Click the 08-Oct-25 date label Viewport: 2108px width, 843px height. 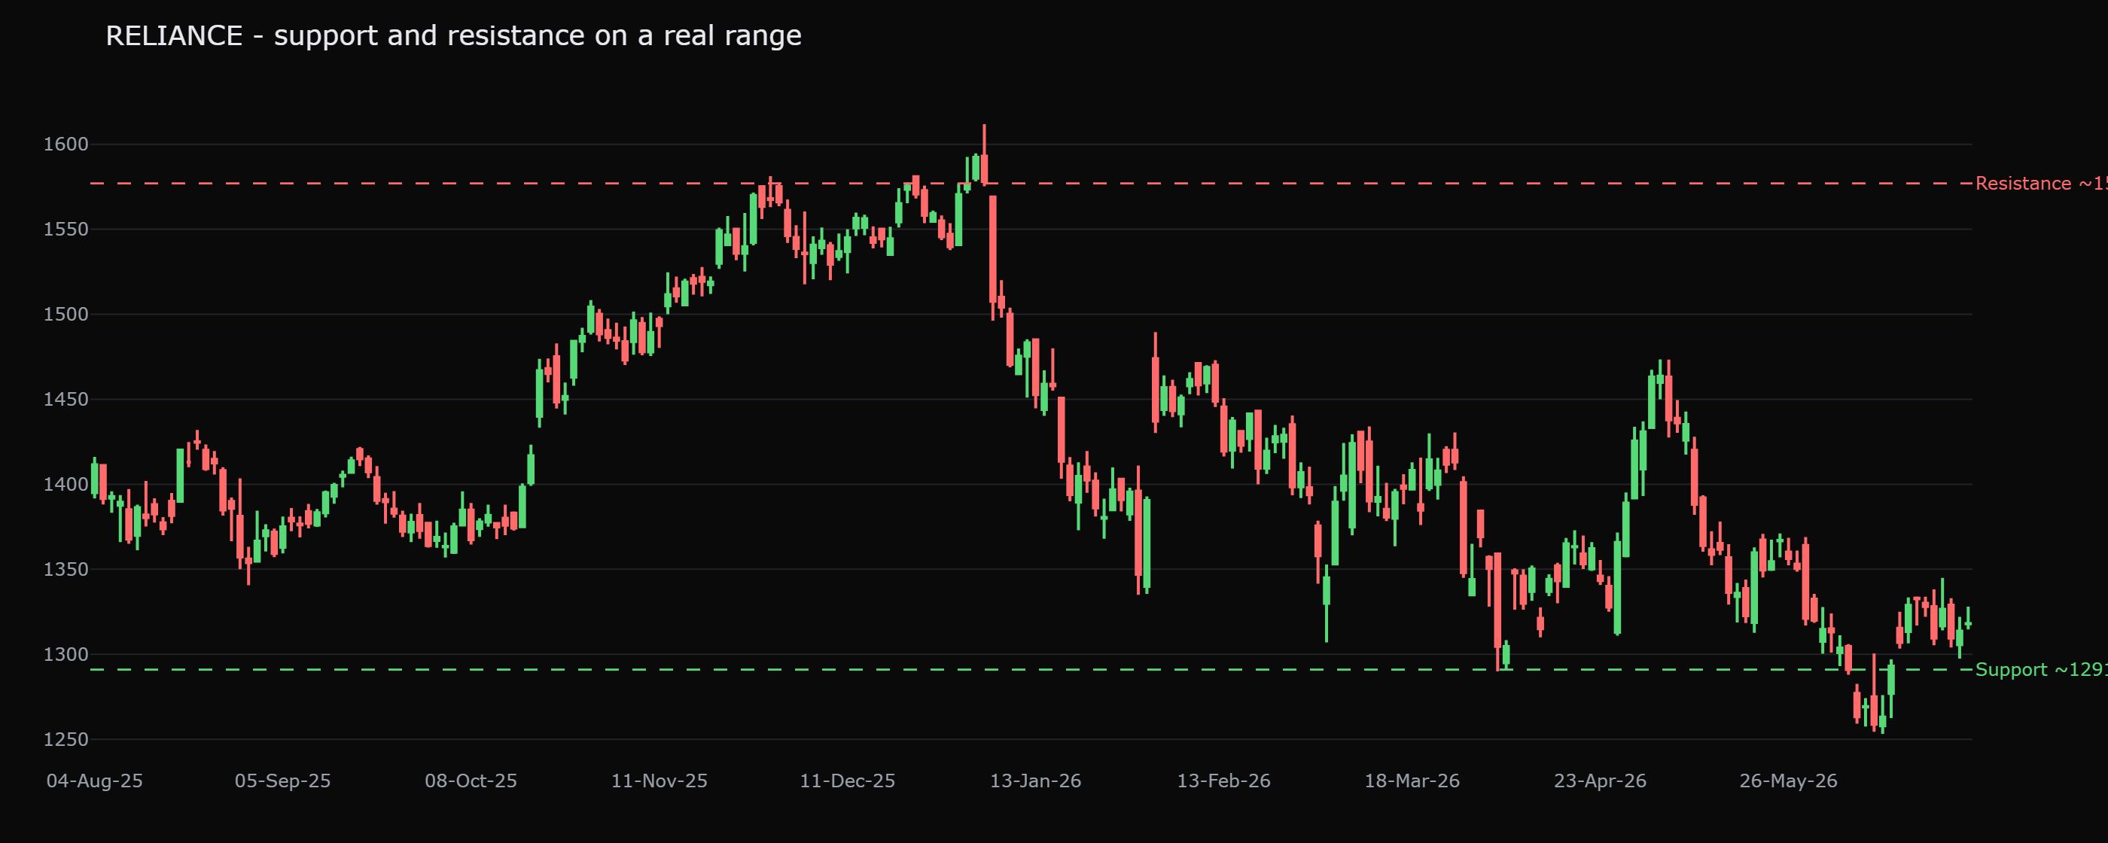tap(471, 781)
